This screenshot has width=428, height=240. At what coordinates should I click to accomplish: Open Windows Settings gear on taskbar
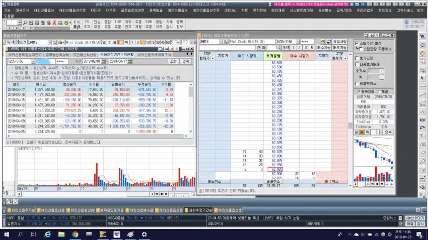coord(144,234)
